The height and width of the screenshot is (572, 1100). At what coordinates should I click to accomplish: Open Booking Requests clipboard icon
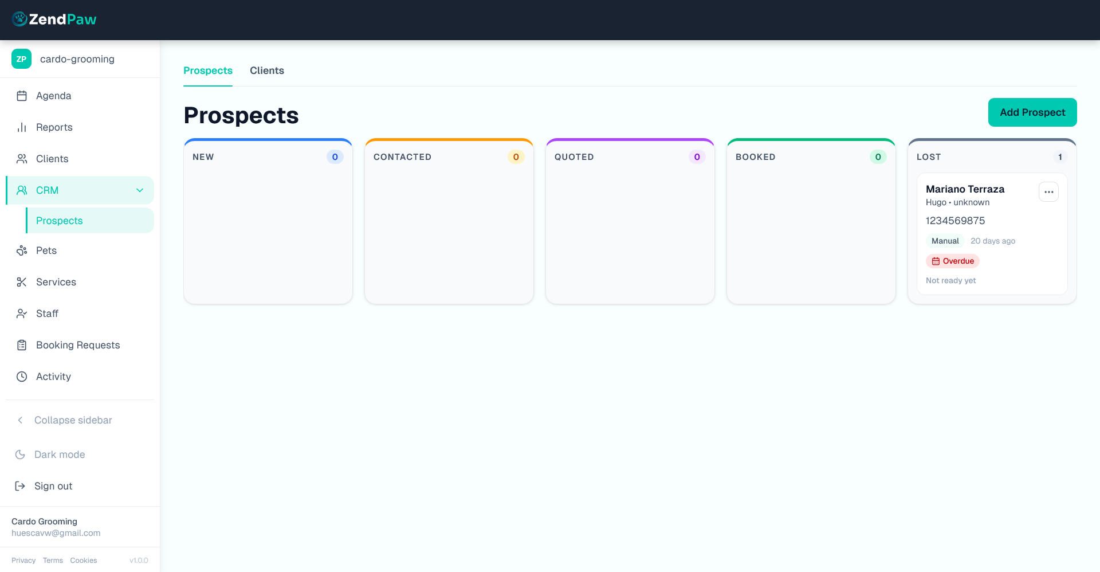[22, 345]
